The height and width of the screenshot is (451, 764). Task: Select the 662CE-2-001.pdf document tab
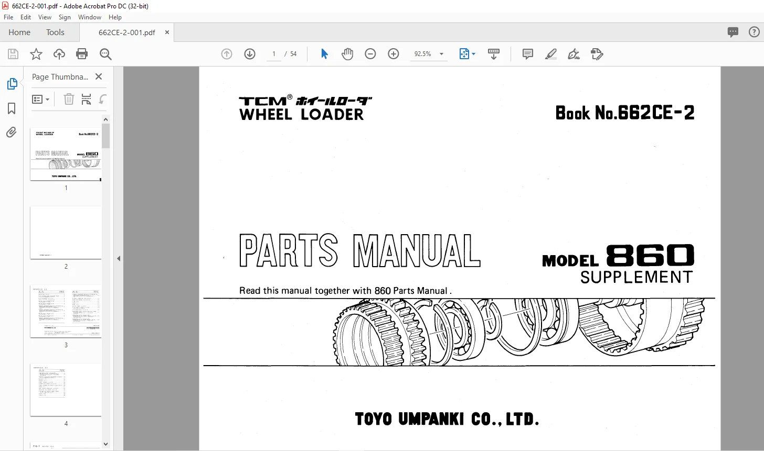(127, 32)
